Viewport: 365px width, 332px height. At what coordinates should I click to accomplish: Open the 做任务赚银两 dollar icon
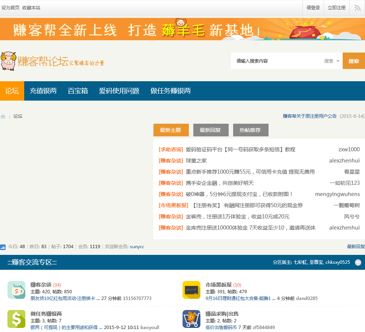coord(16,319)
